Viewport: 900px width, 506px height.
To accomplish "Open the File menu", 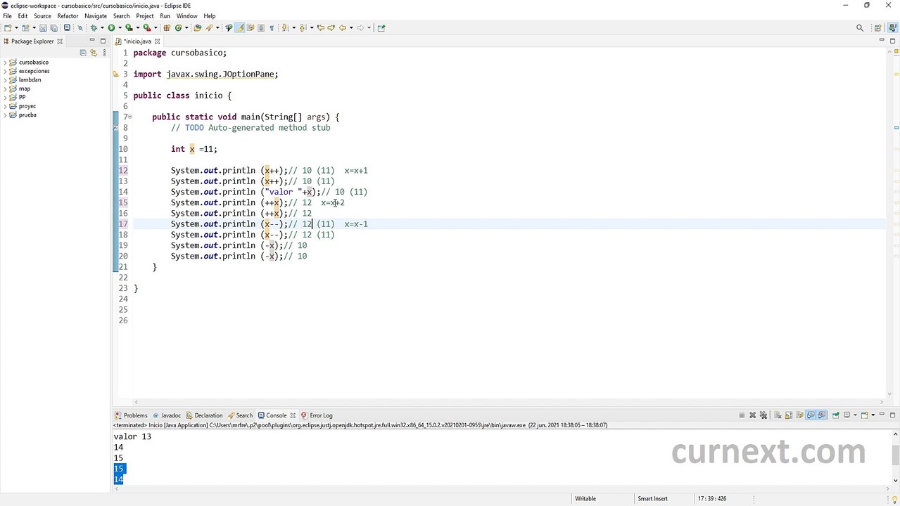I will (x=7, y=15).
